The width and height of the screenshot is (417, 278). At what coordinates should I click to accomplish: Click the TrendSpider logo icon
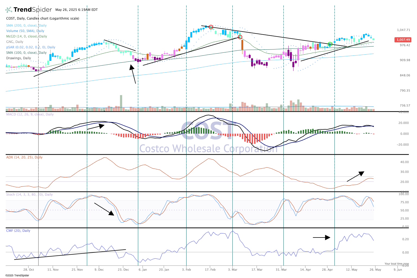[9, 10]
